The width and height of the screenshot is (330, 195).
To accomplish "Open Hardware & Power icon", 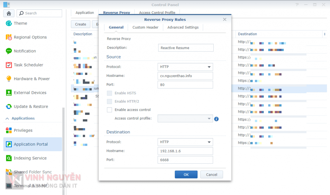I will click(x=9, y=79).
